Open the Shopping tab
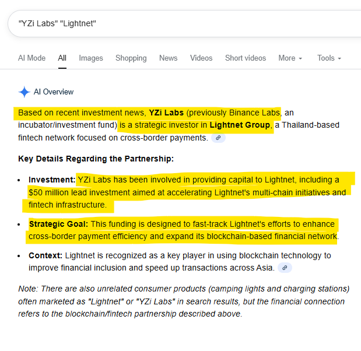Image resolution: width=361 pixels, height=351 pixels. click(131, 58)
